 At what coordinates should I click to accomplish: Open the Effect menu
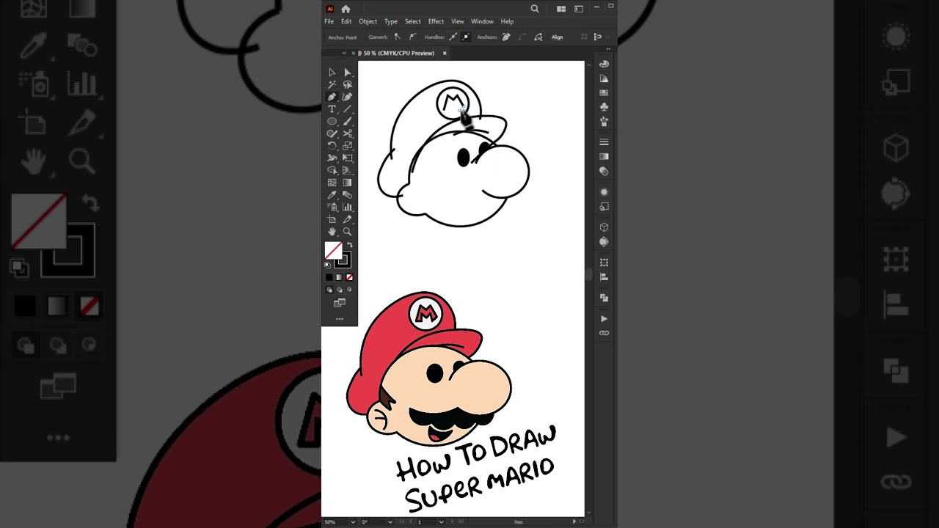tap(436, 21)
